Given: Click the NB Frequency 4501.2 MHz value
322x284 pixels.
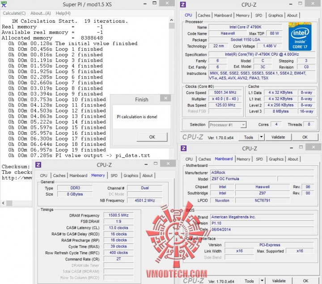Looking at the screenshot, I should pos(144,201).
